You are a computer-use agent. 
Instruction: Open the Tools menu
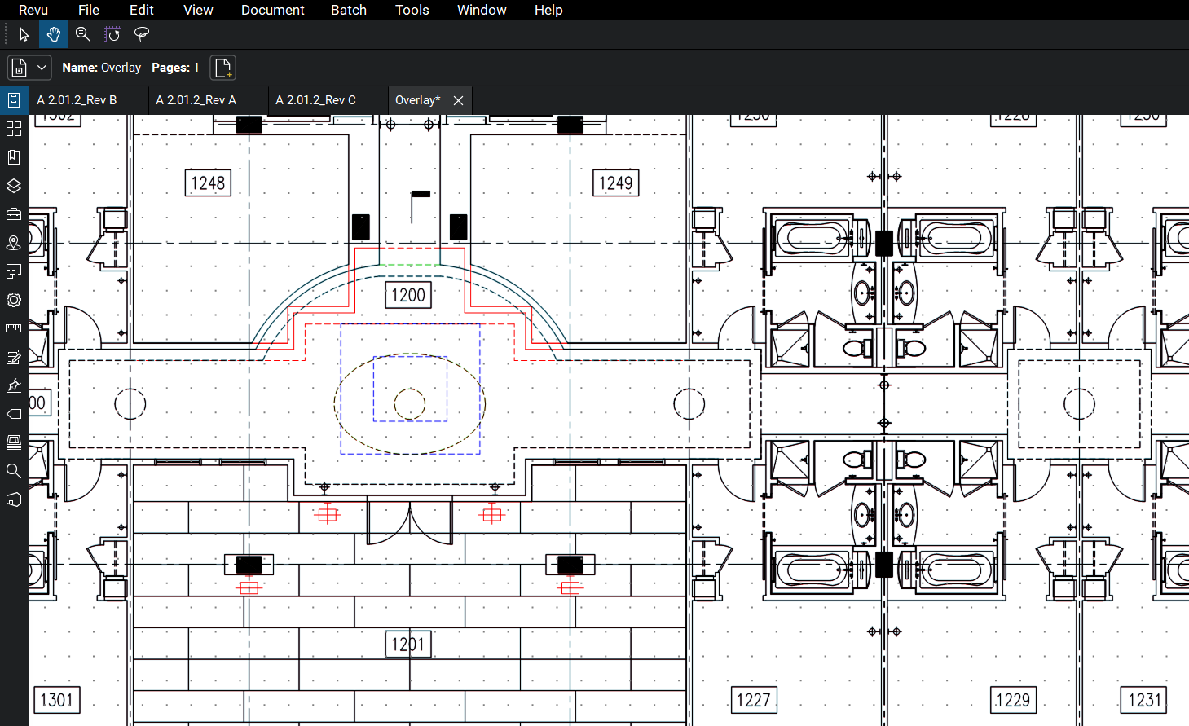point(412,10)
